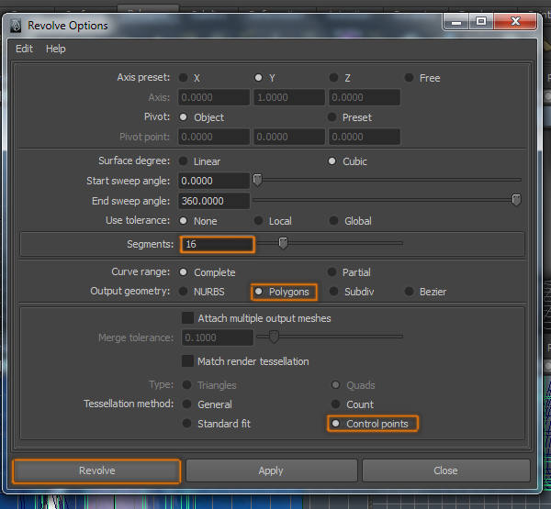The height and width of the screenshot is (509, 551).
Task: Click the Apply button
Action: click(271, 470)
